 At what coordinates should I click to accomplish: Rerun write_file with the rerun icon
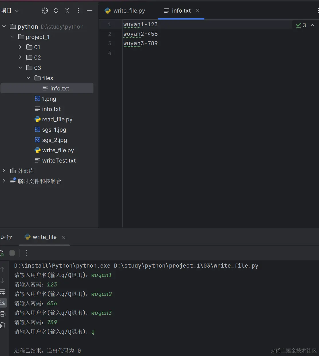(x=2, y=253)
